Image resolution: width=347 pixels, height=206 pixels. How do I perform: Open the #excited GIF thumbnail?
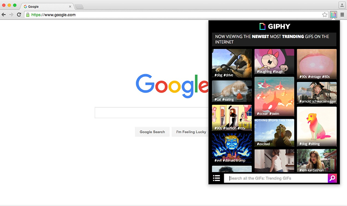coord(274,133)
